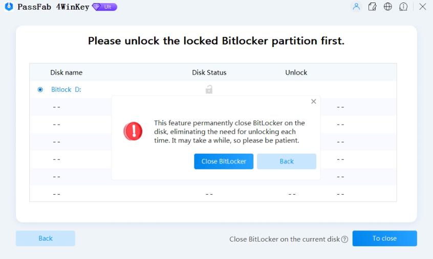Close the PassFab application window

[x=423, y=7]
